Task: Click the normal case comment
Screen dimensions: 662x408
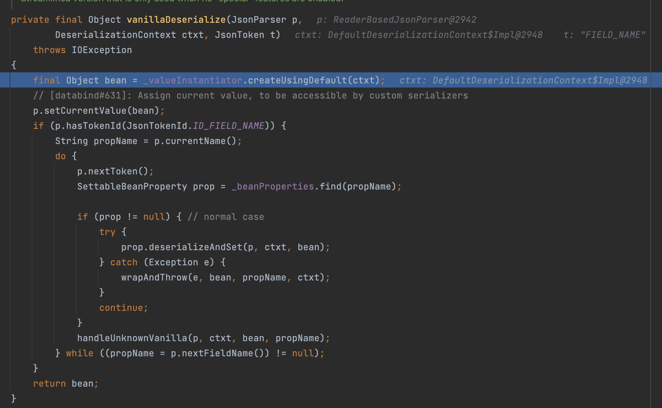Action: [x=226, y=217]
